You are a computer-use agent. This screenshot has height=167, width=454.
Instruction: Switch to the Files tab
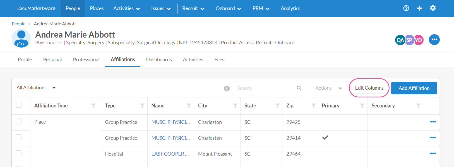point(219,60)
